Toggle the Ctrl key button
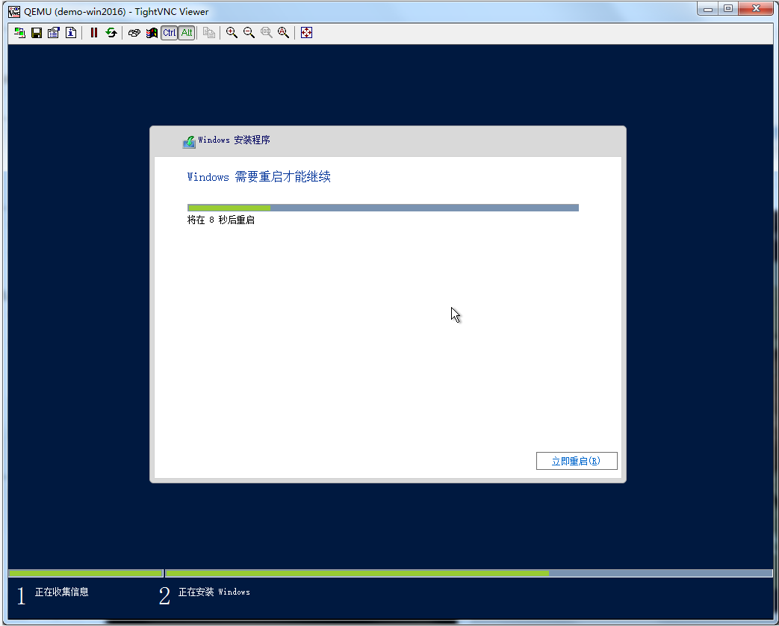Screen dimensions: 779x626 (x=169, y=33)
